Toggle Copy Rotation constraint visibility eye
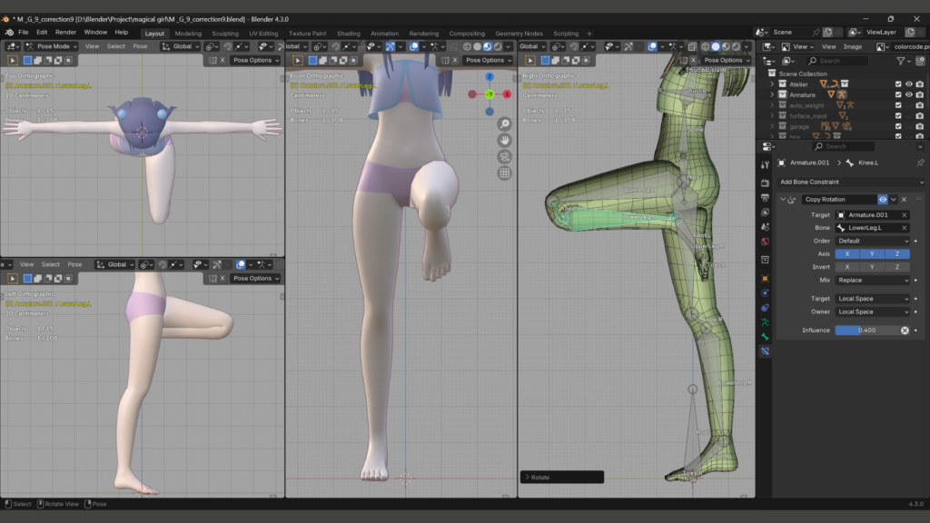 pos(882,199)
